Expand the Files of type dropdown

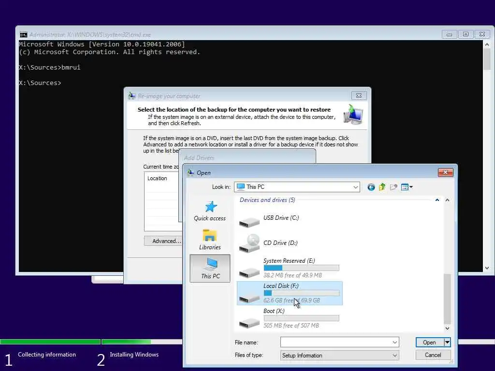394,356
